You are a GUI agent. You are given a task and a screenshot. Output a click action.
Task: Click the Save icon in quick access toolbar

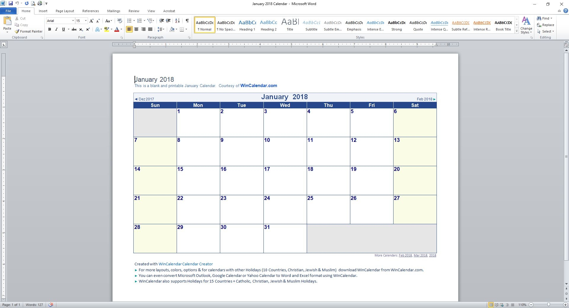click(x=11, y=4)
